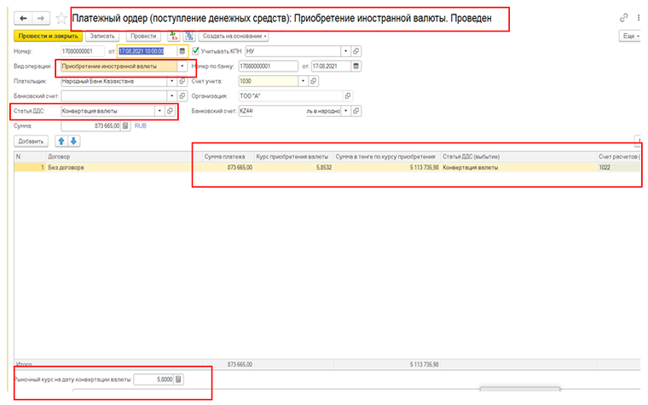Open the Еще menu

coord(630,37)
